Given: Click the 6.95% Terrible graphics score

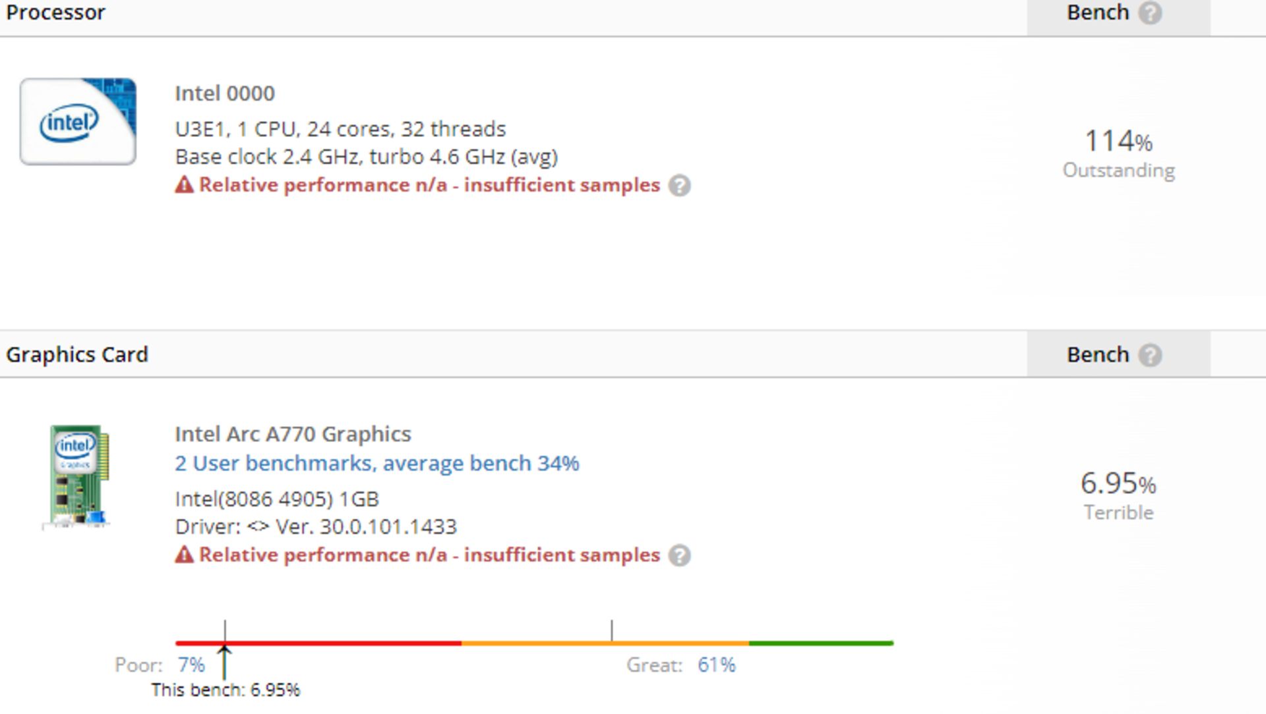Looking at the screenshot, I should pyautogui.click(x=1118, y=495).
